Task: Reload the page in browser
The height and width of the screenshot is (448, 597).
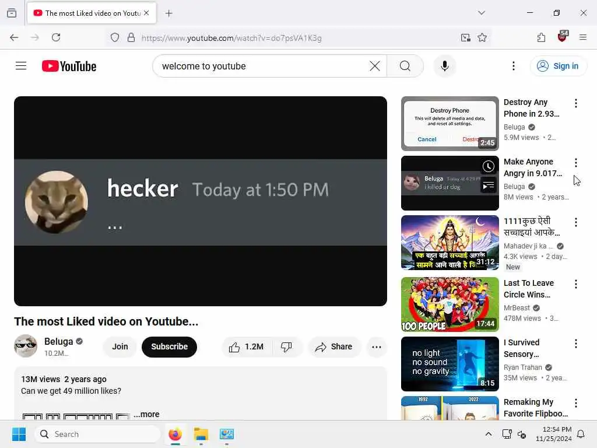Action: (x=56, y=37)
